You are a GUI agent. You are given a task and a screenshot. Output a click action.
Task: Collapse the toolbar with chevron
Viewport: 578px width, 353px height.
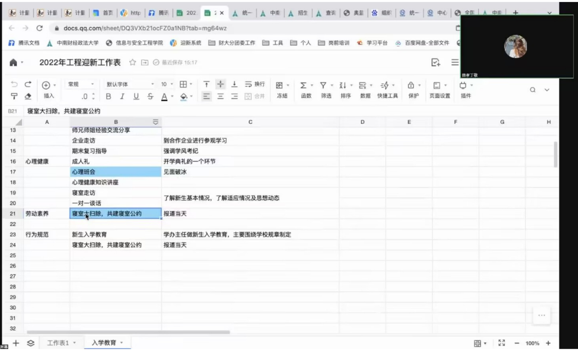[x=547, y=90]
